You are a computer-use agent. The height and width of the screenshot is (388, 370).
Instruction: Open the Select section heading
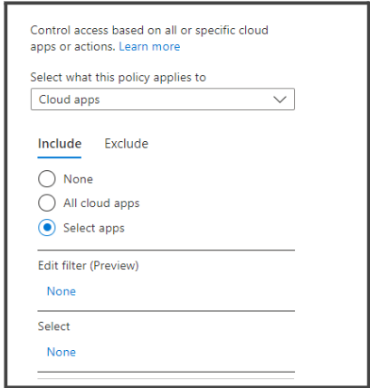click(53, 326)
